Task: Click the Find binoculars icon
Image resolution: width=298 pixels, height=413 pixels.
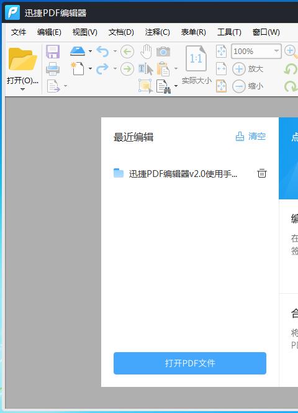Action: click(x=163, y=86)
